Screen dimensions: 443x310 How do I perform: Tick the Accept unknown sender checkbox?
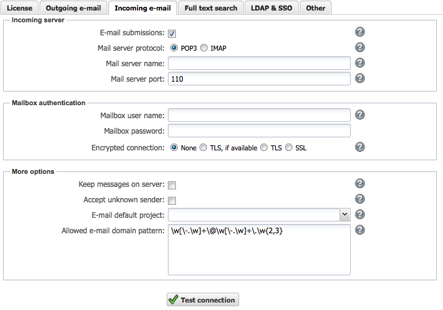pos(172,200)
